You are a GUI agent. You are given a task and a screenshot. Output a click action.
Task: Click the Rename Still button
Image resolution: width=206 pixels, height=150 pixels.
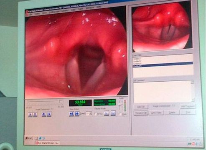click(141, 112)
